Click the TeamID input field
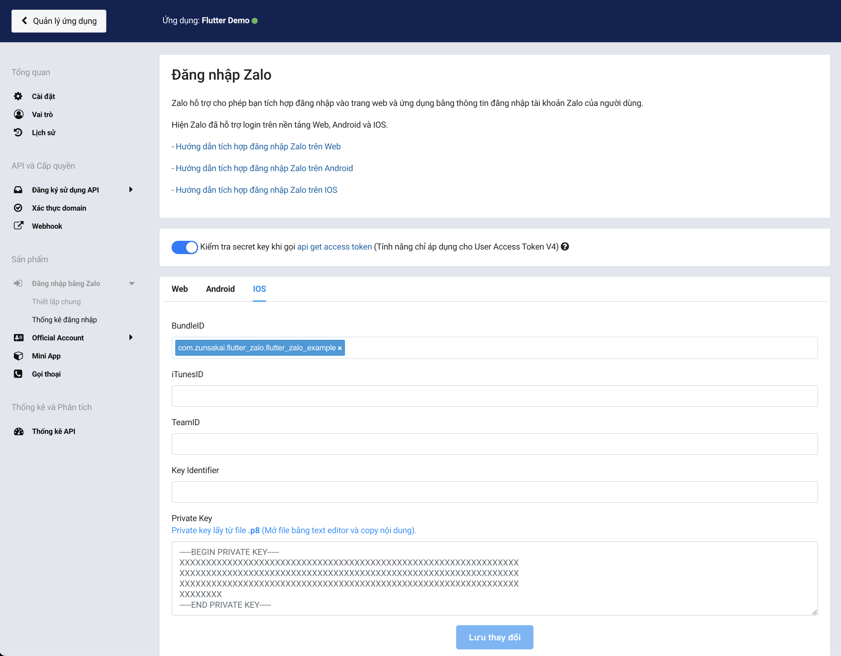841x656 pixels. pyautogui.click(x=494, y=444)
